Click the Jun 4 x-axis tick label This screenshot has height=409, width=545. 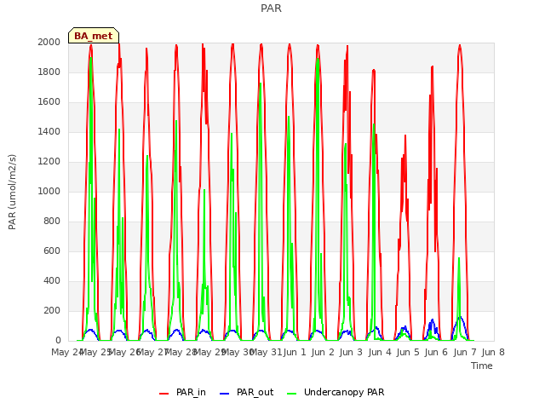coord(380,352)
